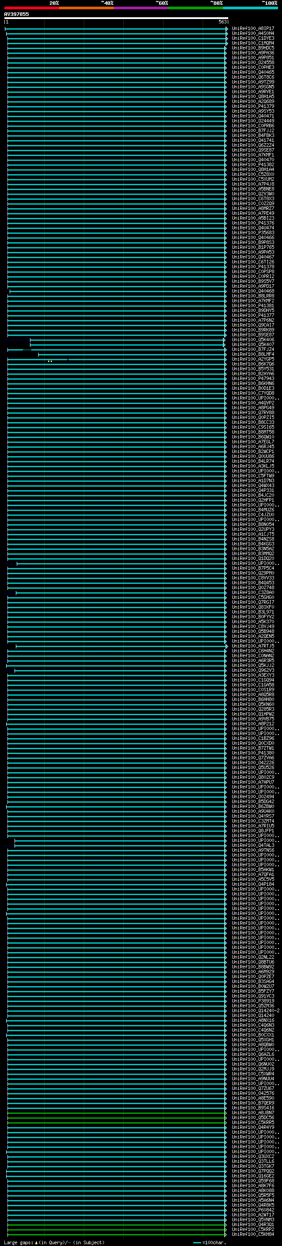282x1246 pixels.
Task: Select the UniRef100_P47943 label
Action: point(252,379)
